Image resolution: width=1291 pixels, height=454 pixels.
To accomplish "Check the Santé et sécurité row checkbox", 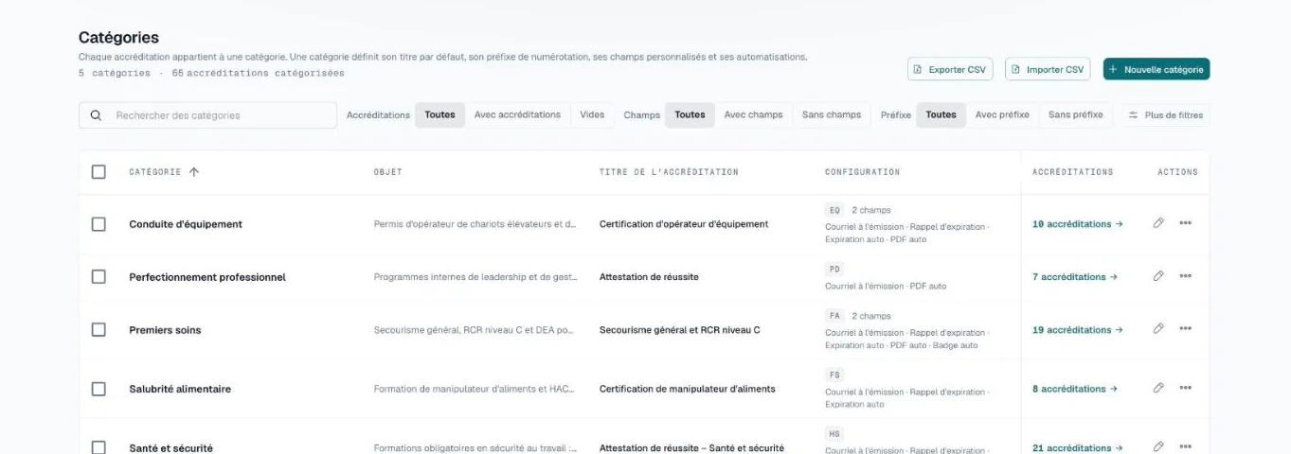I will tap(99, 447).
